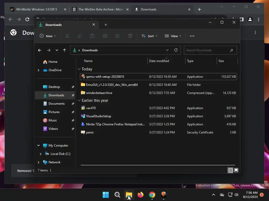Image resolution: width=269 pixels, height=201 pixels.
Task: Open taskbar Search magnifier
Action: tap(117, 195)
